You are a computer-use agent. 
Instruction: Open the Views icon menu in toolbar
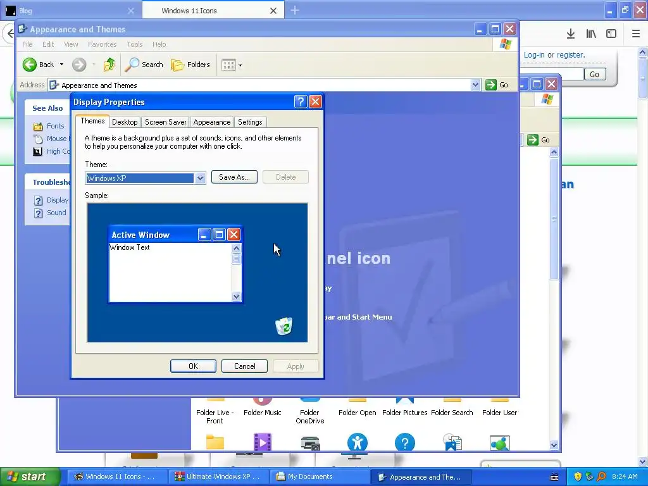232,65
